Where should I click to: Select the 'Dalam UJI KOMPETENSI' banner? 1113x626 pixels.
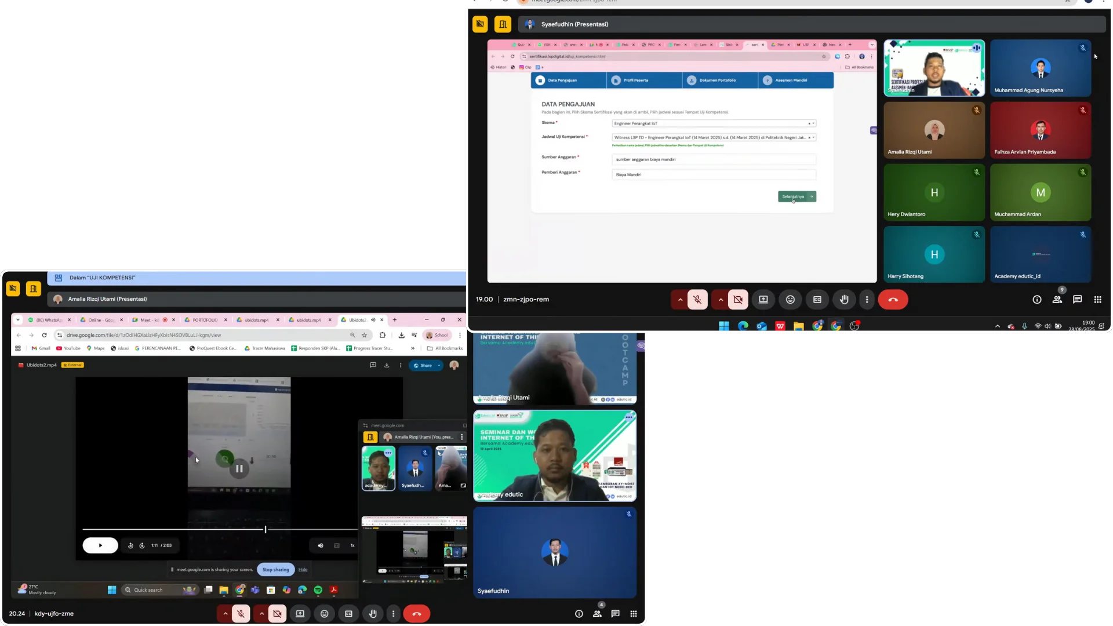(x=256, y=278)
